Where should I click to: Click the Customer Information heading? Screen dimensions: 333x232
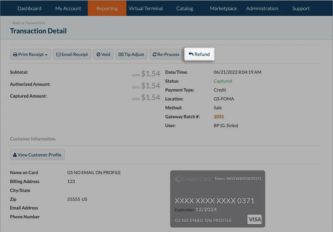[33, 139]
